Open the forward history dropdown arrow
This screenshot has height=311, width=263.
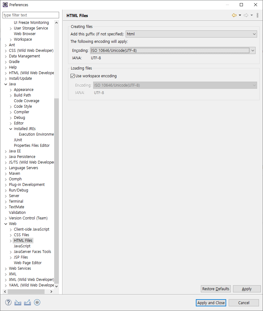pyautogui.click(x=252, y=15)
